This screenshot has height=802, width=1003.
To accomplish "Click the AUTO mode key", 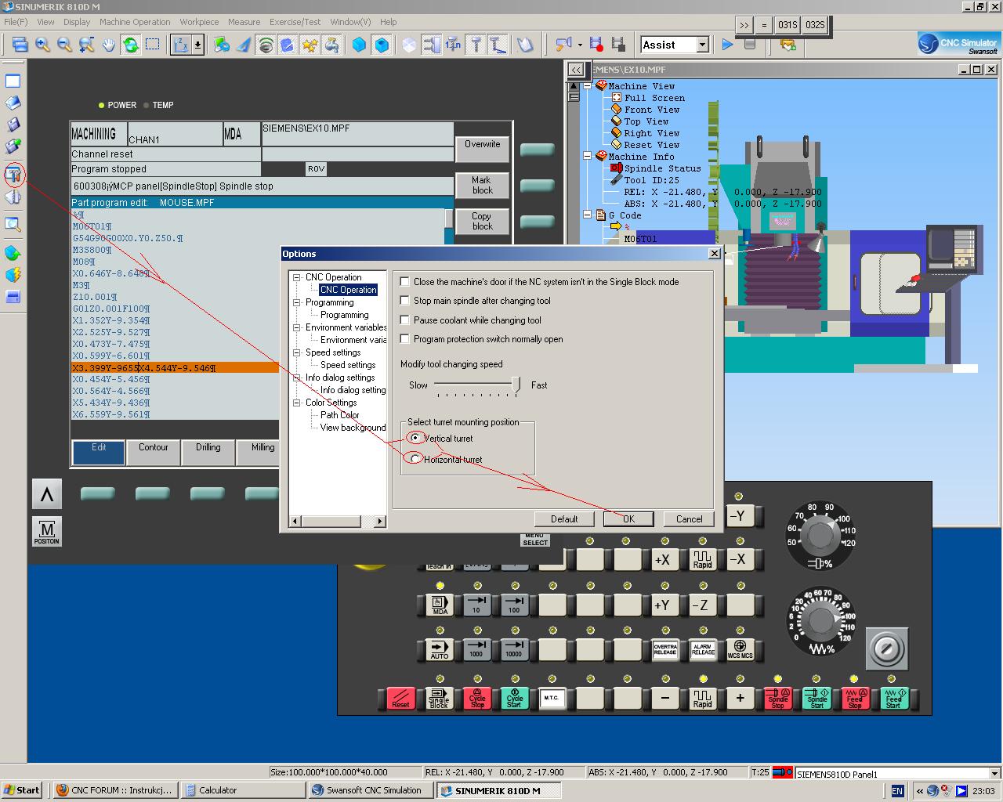I will point(440,649).
